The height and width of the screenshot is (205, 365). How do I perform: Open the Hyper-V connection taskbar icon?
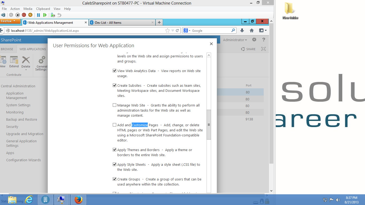[x=61, y=199]
